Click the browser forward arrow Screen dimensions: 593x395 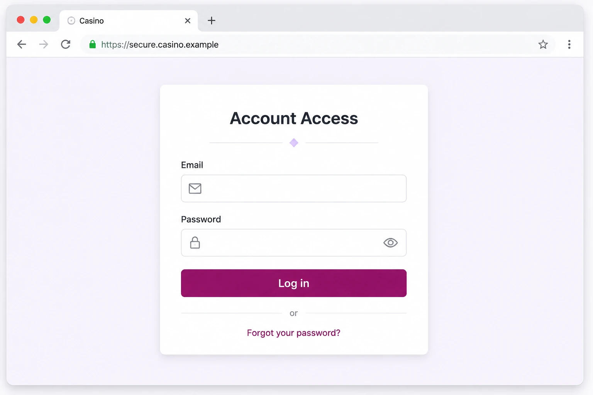pos(44,44)
